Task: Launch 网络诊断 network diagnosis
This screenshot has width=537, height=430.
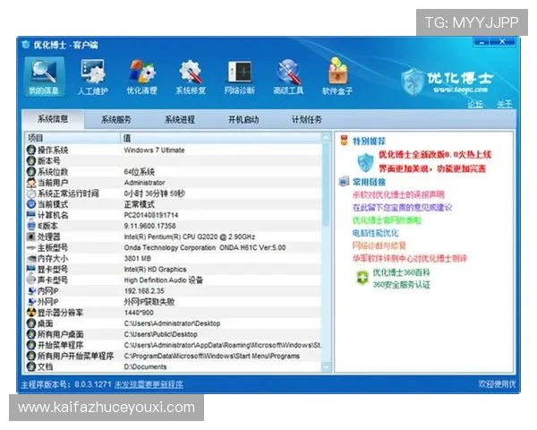Action: [x=239, y=75]
